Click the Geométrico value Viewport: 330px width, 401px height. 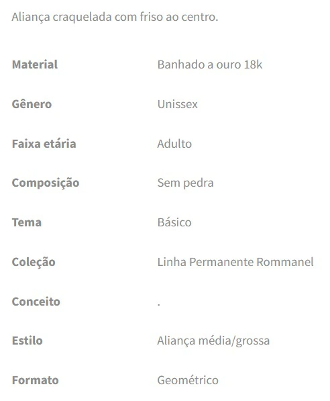(188, 380)
